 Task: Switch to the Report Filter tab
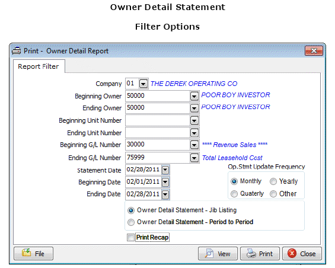pos(38,66)
